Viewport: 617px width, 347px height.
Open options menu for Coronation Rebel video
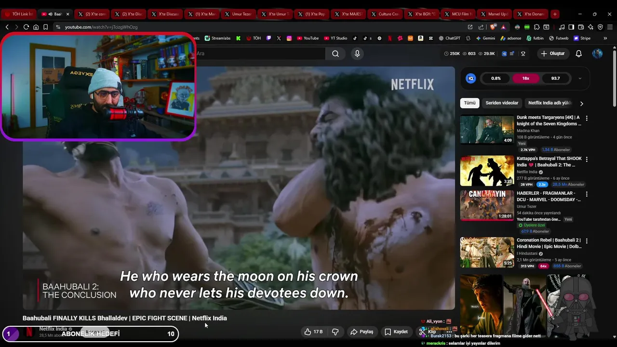(587, 240)
